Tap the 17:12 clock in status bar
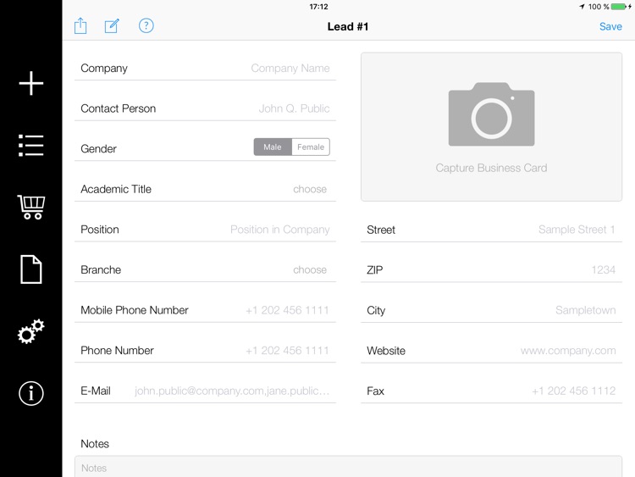 point(318,7)
